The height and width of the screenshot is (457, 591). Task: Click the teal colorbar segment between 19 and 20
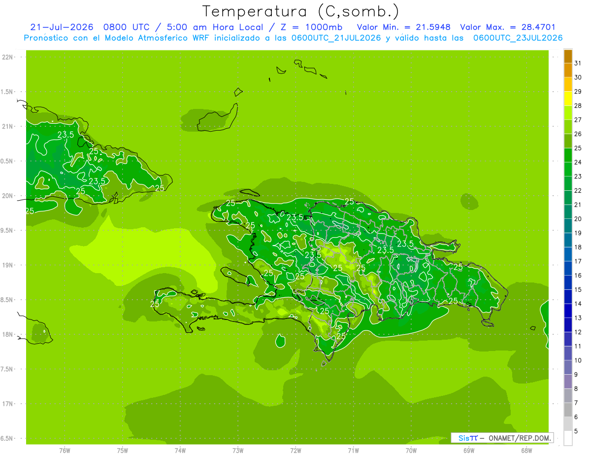coord(568,226)
